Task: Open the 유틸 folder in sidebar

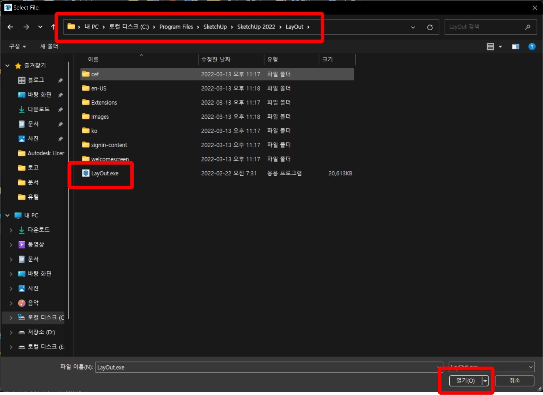Action: point(33,197)
